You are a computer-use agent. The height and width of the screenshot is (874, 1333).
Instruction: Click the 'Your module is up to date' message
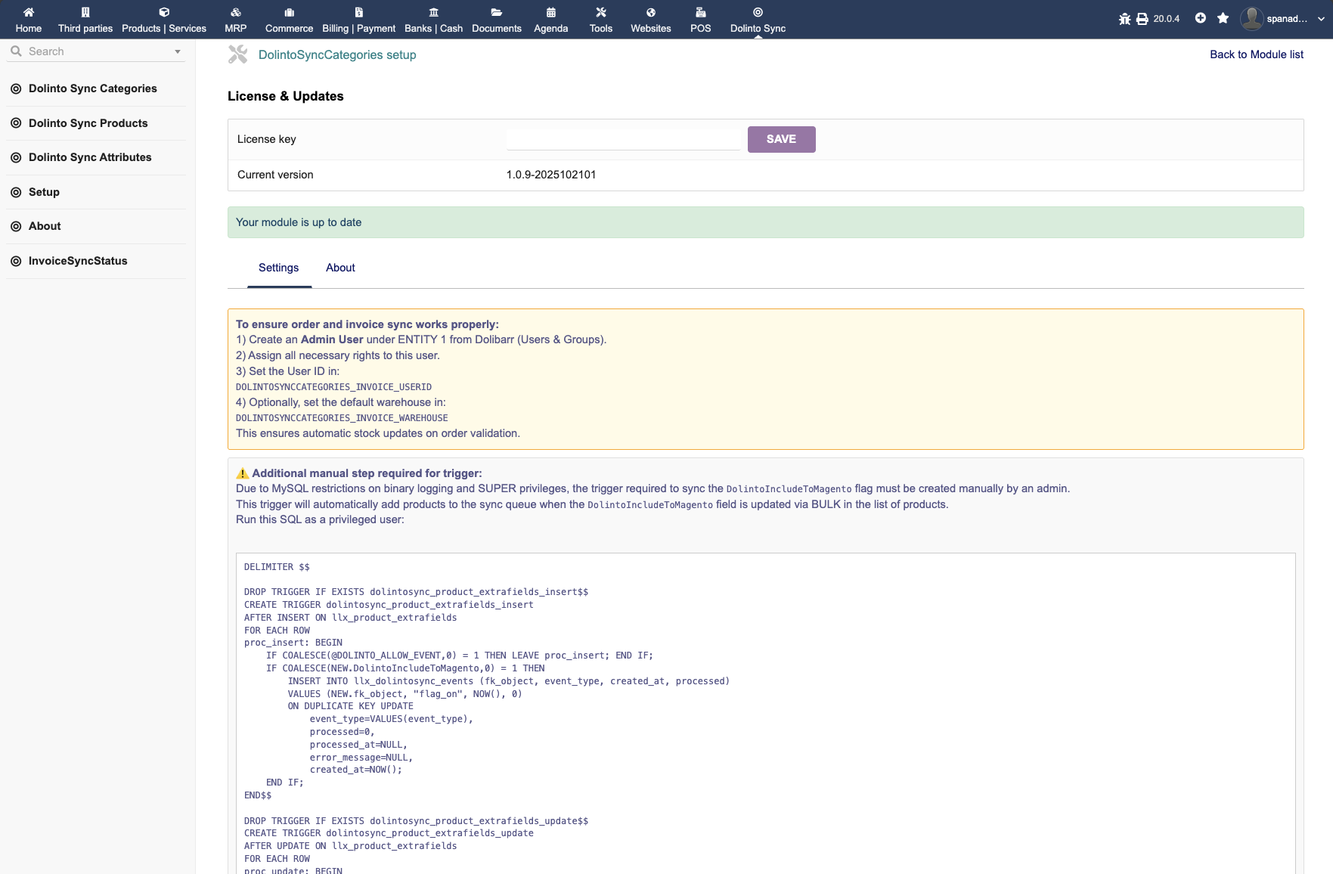(x=299, y=222)
